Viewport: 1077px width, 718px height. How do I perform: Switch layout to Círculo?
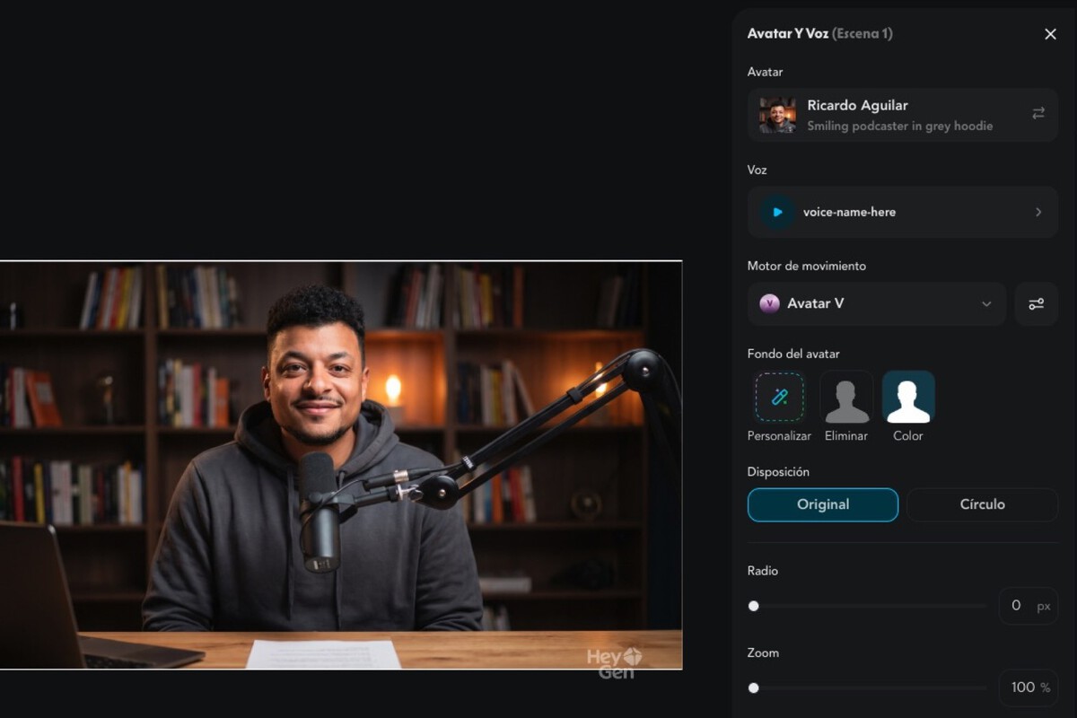tap(982, 504)
